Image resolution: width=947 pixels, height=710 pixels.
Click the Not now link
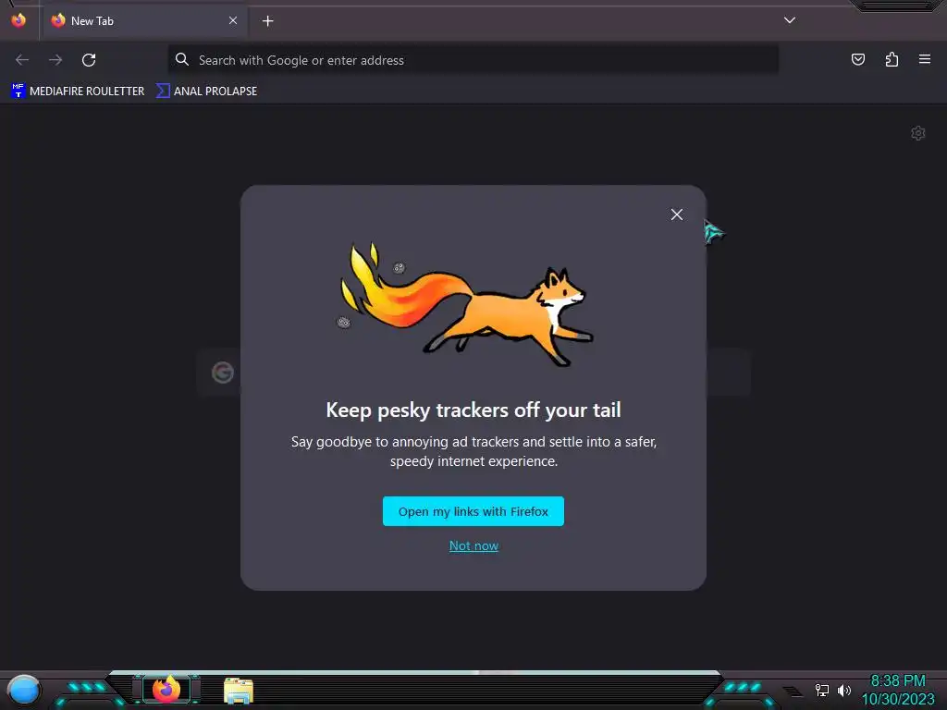pyautogui.click(x=473, y=545)
